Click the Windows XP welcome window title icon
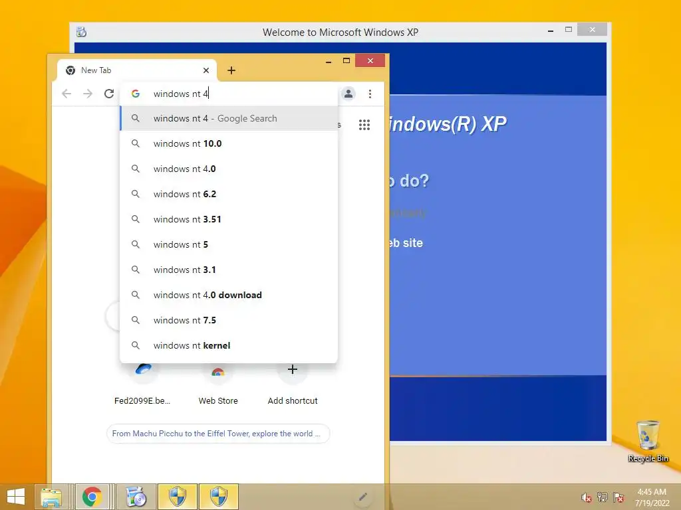681x510 pixels. click(x=81, y=32)
